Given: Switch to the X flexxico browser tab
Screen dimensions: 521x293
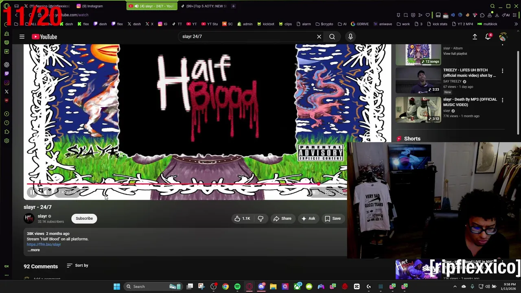Looking at the screenshot, I should (x=47, y=6).
